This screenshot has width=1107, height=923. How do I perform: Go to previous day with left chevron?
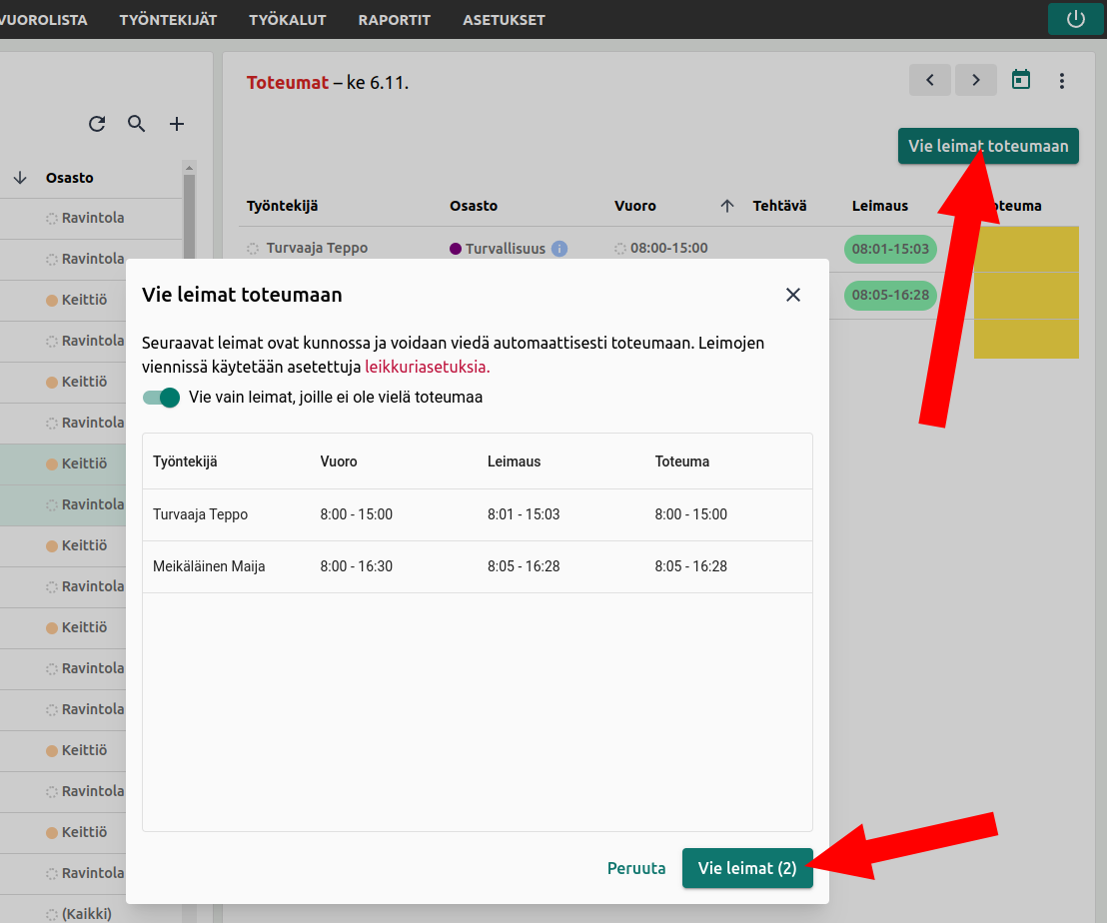[930, 80]
